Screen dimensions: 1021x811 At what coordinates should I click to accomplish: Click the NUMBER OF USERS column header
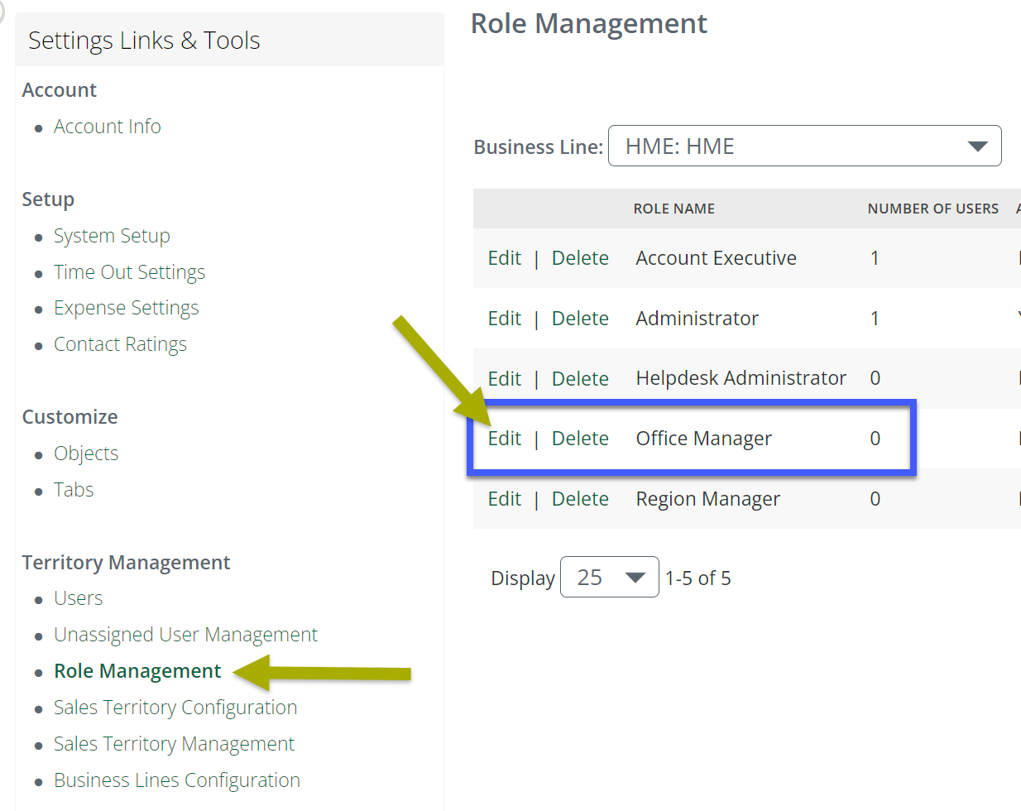pos(933,209)
